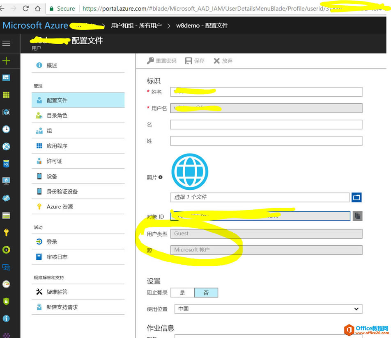Click the cloud services icon in the left rail
391x338 pixels.
pyautogui.click(x=6, y=198)
